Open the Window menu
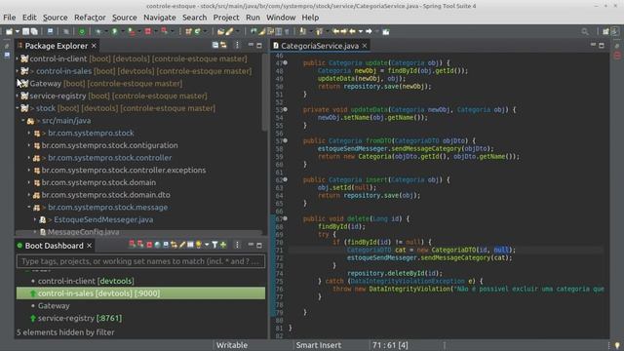Screen dimensions: 624x351 (281, 18)
